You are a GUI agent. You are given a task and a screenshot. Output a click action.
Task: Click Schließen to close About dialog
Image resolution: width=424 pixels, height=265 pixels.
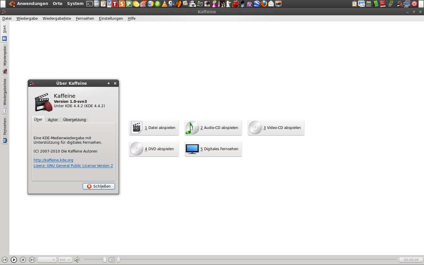(x=99, y=186)
